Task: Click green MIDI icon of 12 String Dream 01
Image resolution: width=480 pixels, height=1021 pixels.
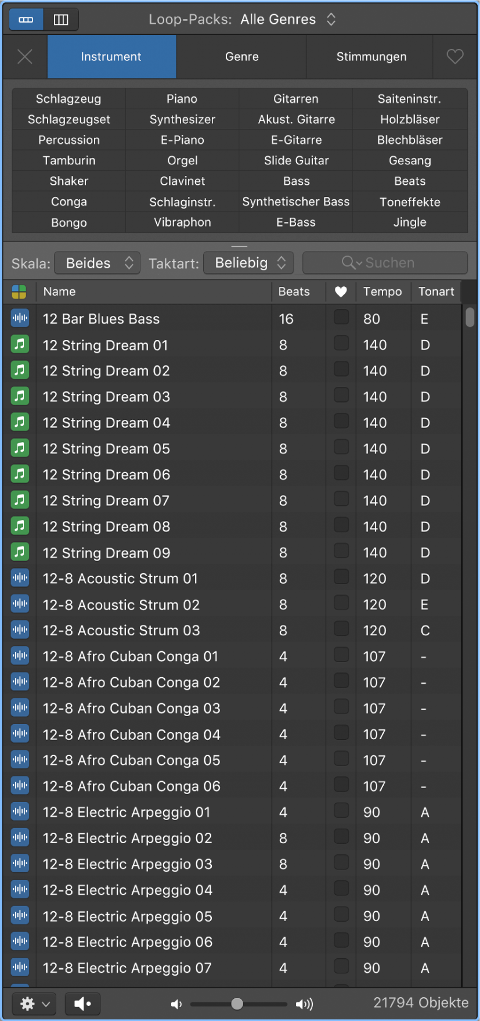Action: (x=20, y=344)
